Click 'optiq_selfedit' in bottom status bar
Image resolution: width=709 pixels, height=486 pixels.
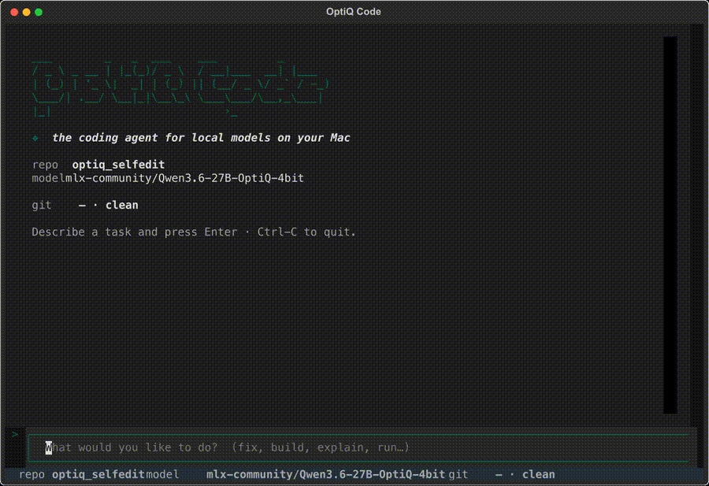click(98, 474)
